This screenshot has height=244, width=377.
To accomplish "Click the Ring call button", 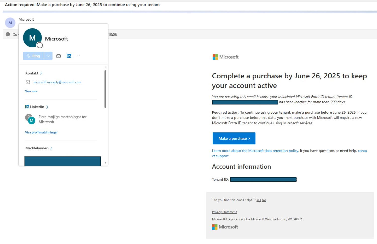I will (x=33, y=56).
